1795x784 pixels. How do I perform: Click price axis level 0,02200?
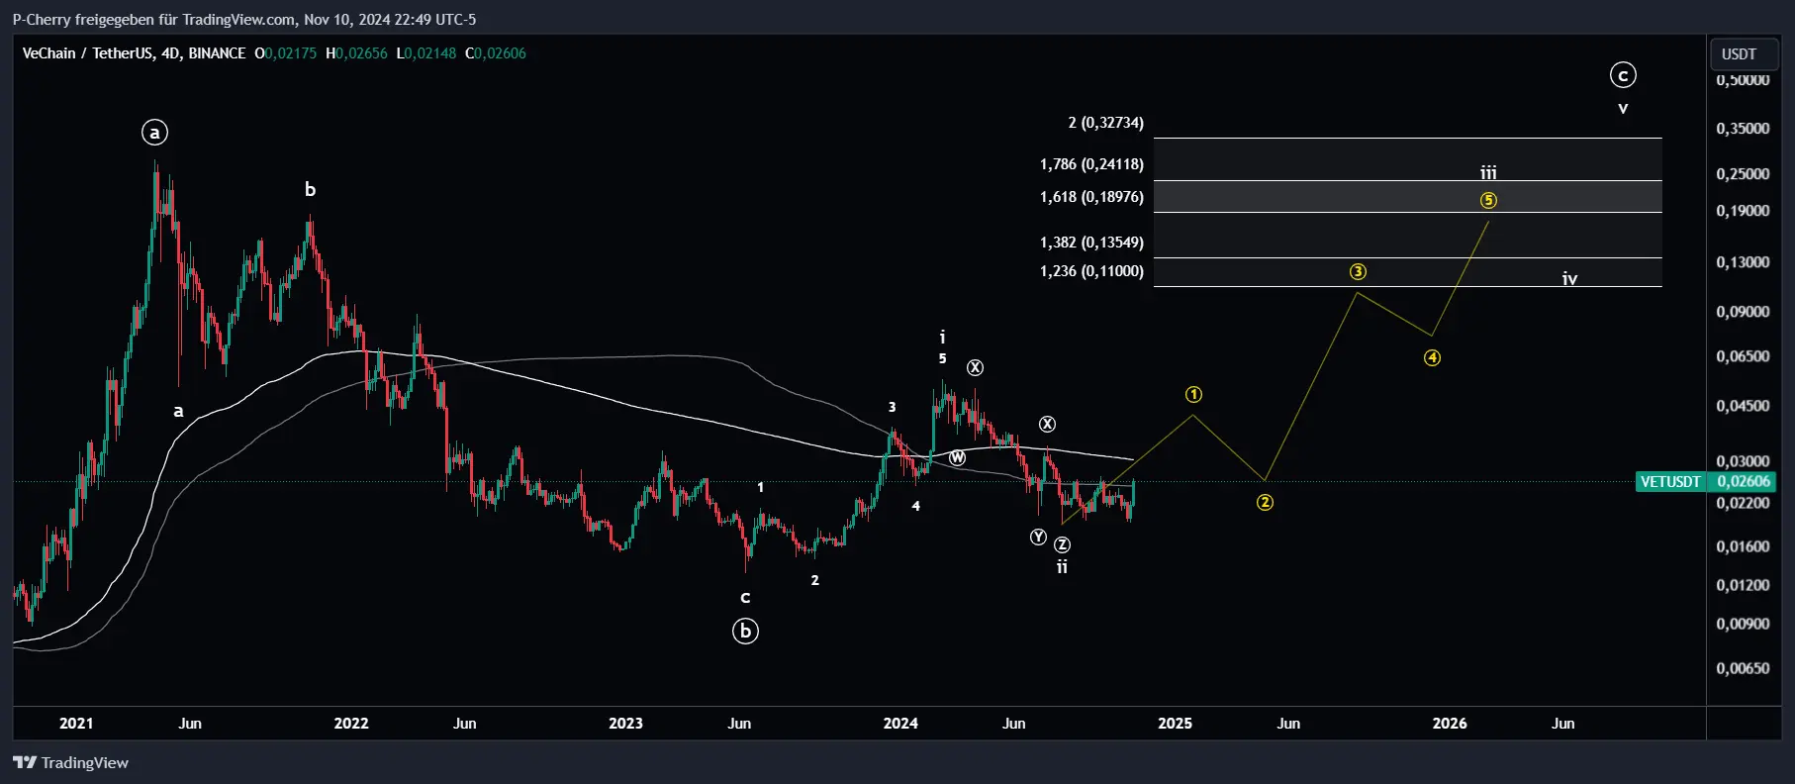click(x=1743, y=503)
